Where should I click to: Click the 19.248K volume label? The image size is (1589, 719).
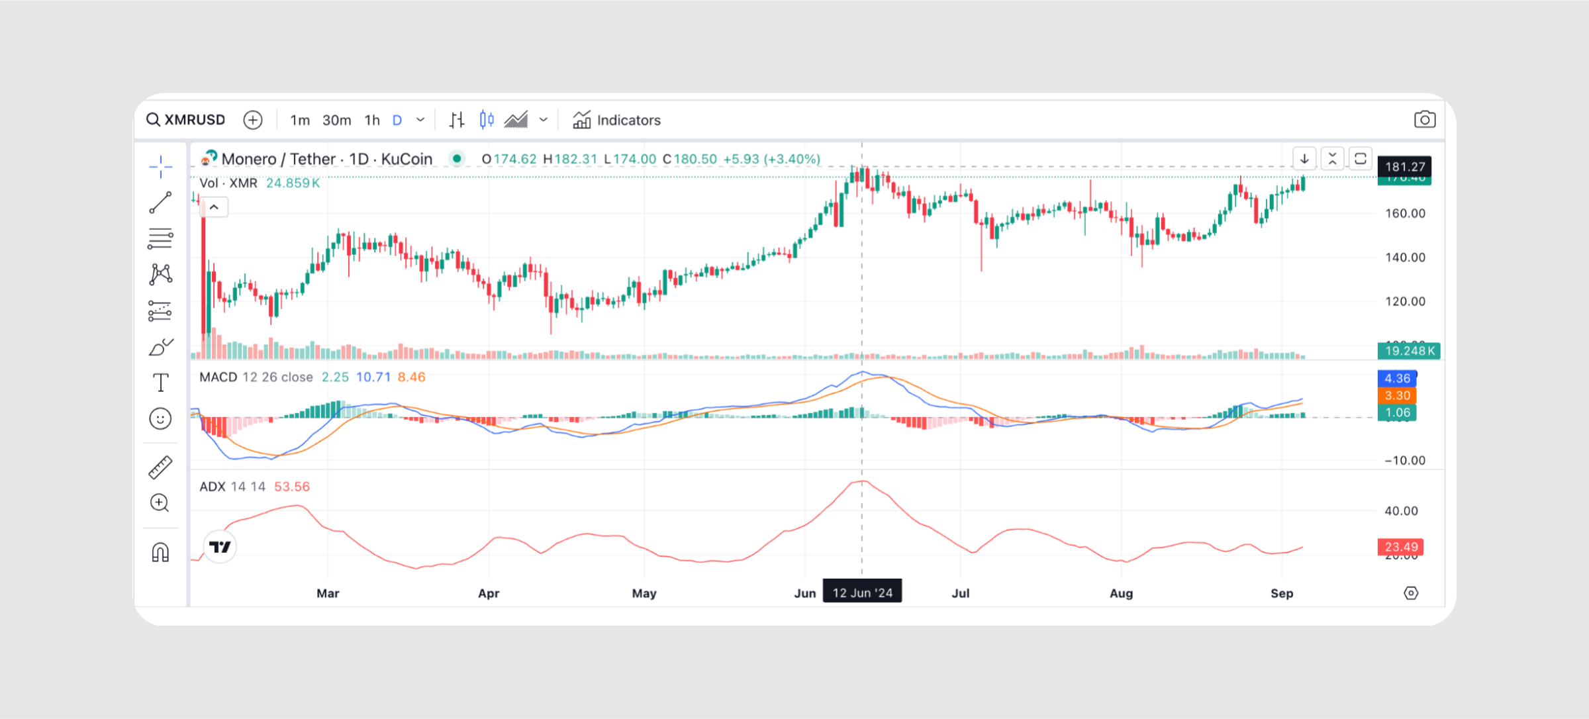point(1409,351)
